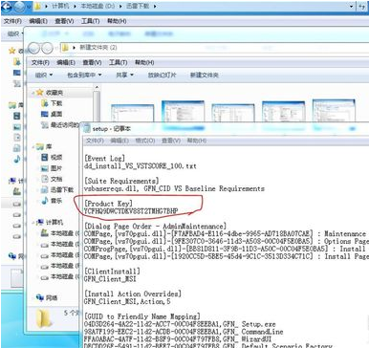This screenshot has height=348, width=369.
Task: Click 音乐 note icon in 新建文件夹 (2) sidebar
Action: click(45, 201)
